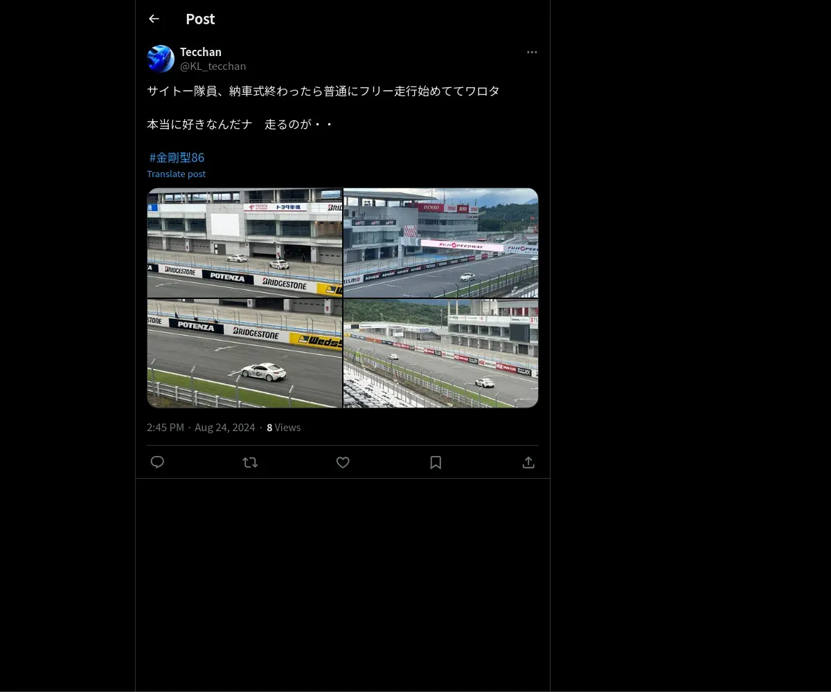Click the 2:45 PM Aug 24, 2024 timestamp
Viewport: 831px width, 692px height.
[x=201, y=427]
